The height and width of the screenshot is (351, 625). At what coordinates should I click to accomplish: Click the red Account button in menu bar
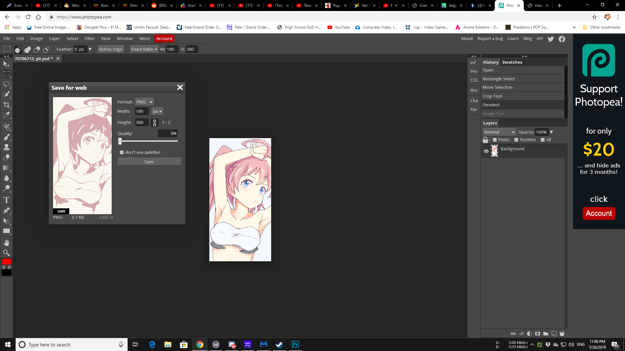click(x=164, y=38)
